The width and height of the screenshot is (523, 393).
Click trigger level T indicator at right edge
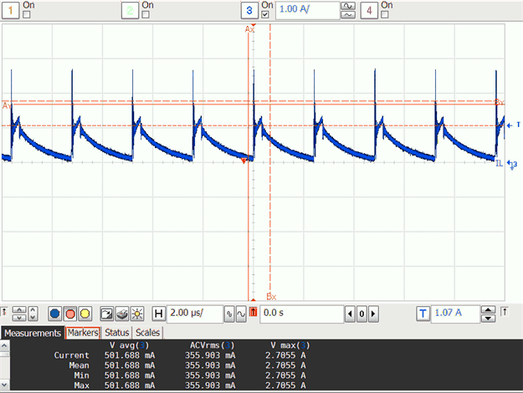[514, 125]
